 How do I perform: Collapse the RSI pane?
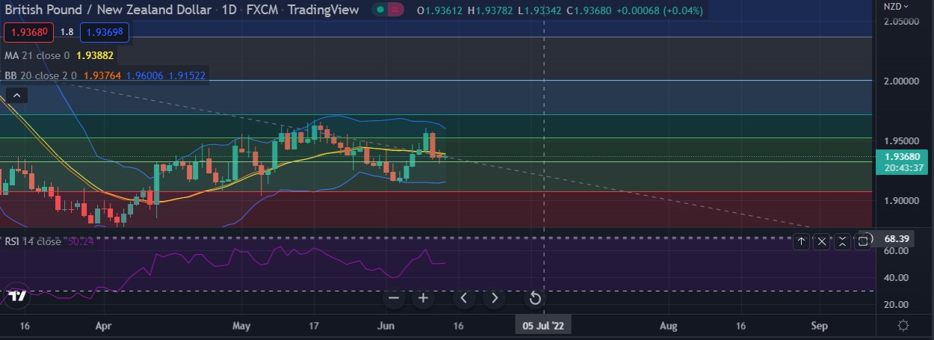[842, 241]
